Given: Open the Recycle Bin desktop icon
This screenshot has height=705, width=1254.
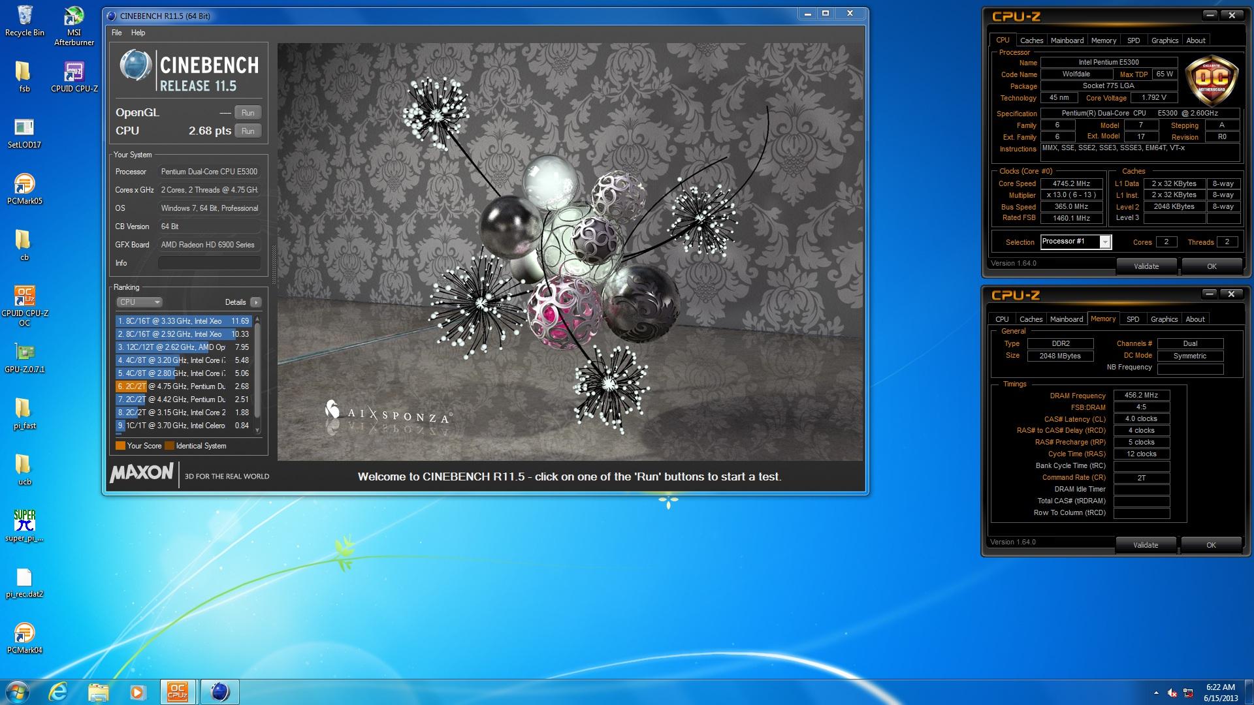Looking at the screenshot, I should 24,21.
